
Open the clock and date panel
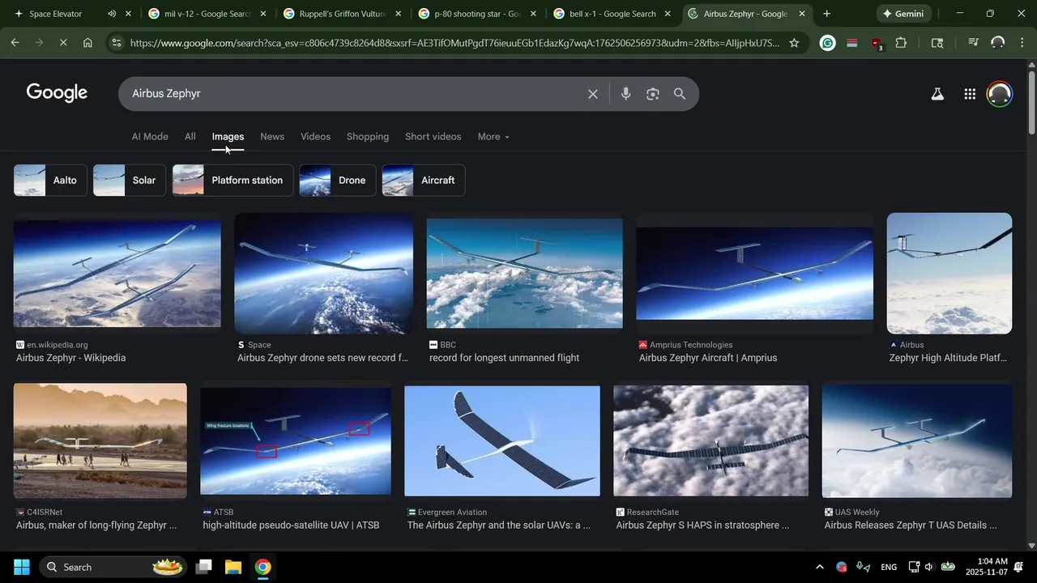pyautogui.click(x=988, y=567)
